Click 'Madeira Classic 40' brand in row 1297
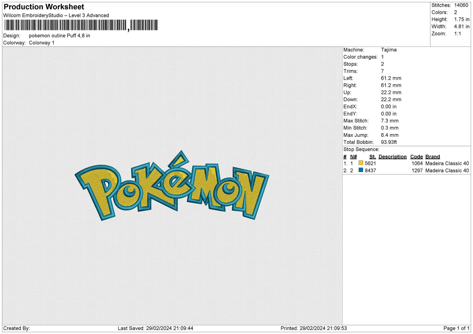 click(447, 171)
